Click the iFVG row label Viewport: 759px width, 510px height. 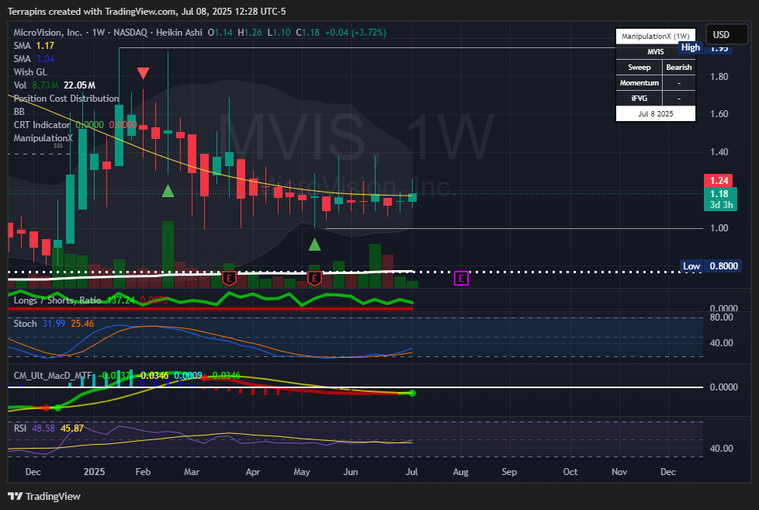[639, 99]
